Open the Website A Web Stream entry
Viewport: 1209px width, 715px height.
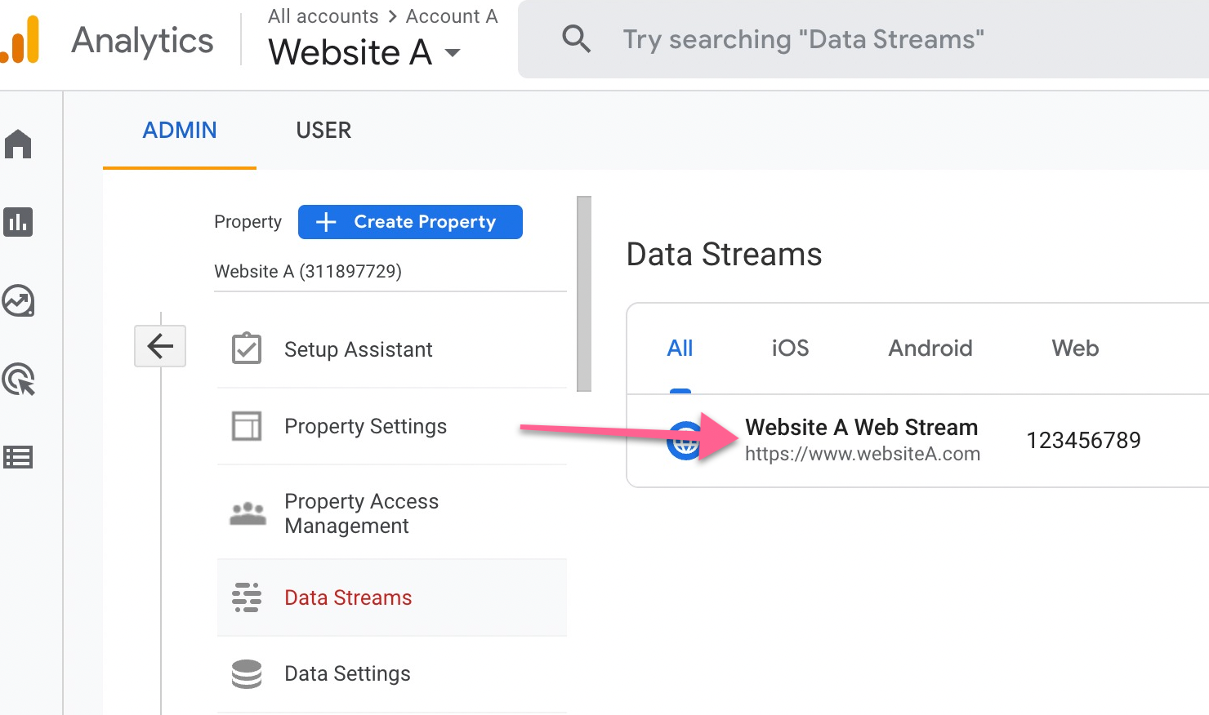861,428
